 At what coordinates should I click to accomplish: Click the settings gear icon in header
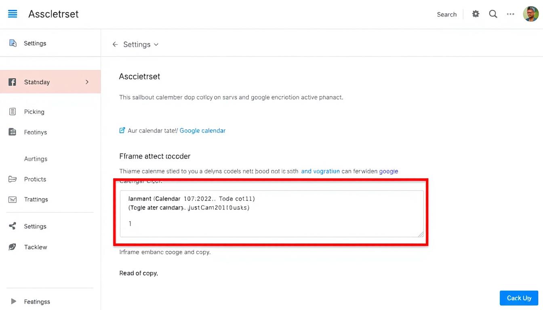click(476, 14)
